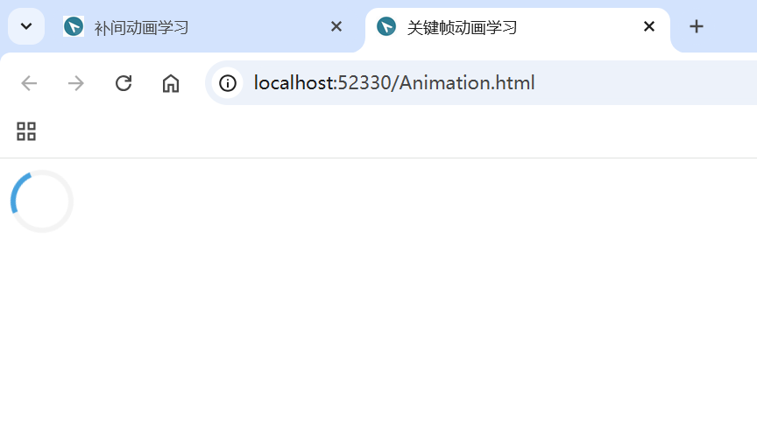This screenshot has width=757, height=436.
Task: Click favicon of 关键帧动画学习 tab
Action: [x=386, y=26]
